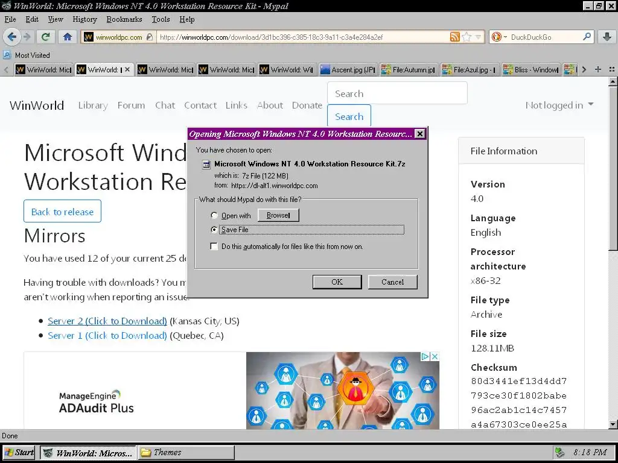Open the address bar history dropdown arrow

point(479,37)
